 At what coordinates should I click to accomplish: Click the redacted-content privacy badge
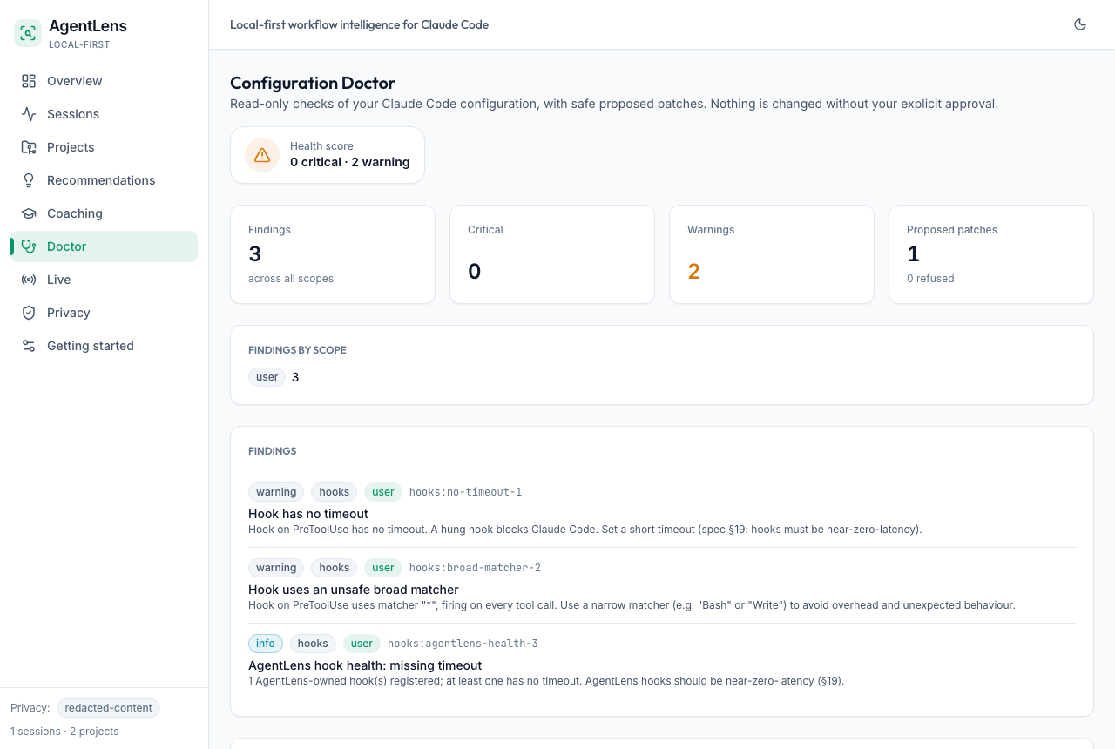pyautogui.click(x=108, y=708)
